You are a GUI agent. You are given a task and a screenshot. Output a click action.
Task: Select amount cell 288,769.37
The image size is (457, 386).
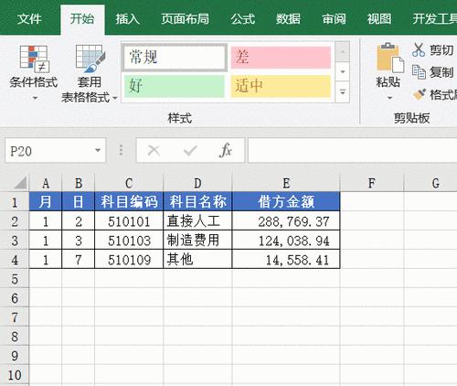[286, 220]
